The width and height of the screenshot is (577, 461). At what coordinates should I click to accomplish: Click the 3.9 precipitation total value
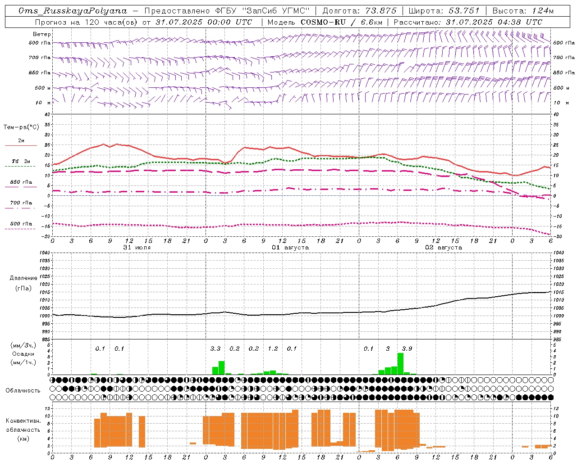point(407,348)
